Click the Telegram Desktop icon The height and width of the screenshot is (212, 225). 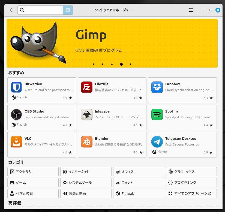(x=157, y=142)
